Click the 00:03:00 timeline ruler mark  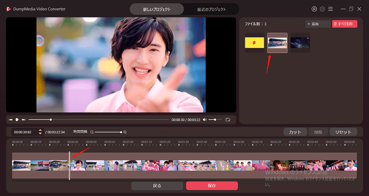[x=349, y=142]
